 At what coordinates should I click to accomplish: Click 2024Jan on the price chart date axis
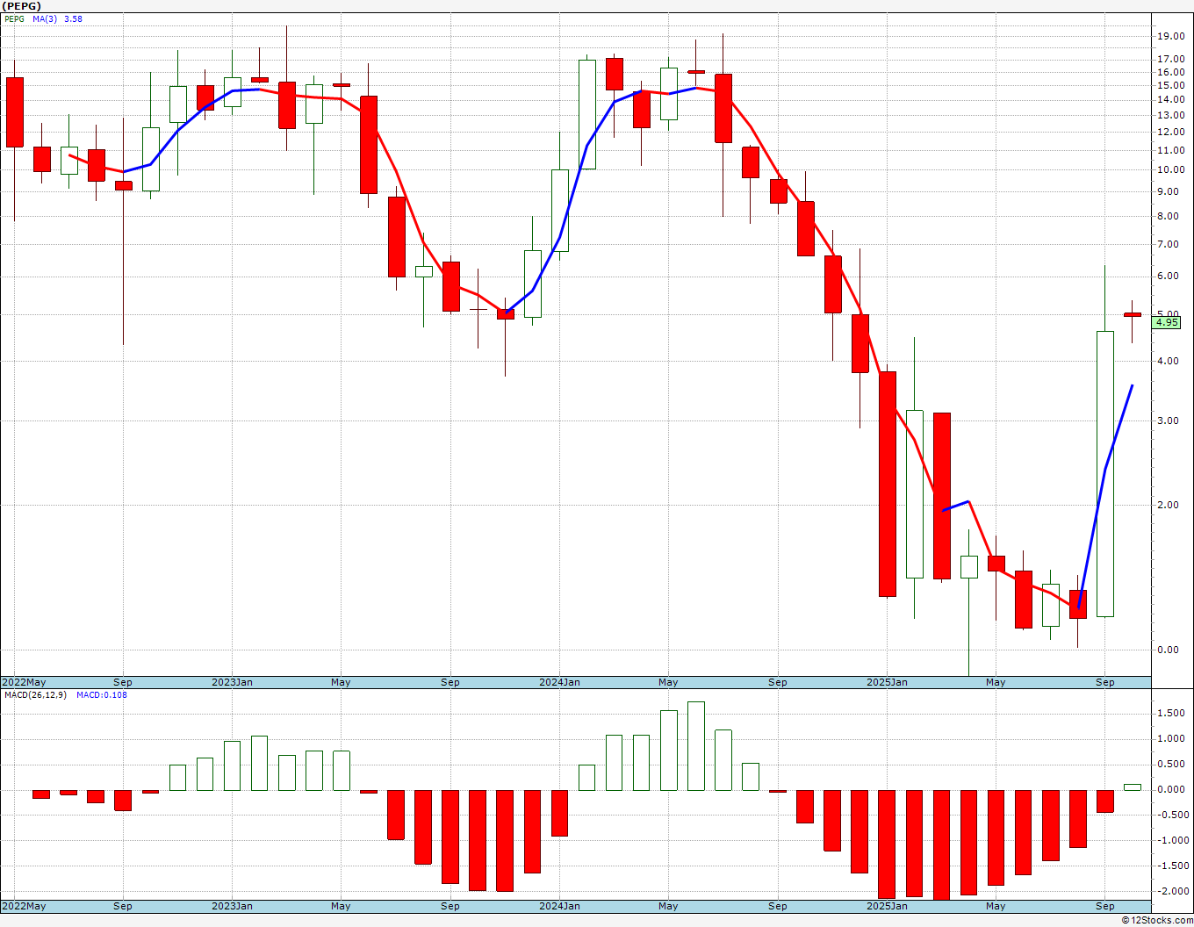pyautogui.click(x=559, y=682)
